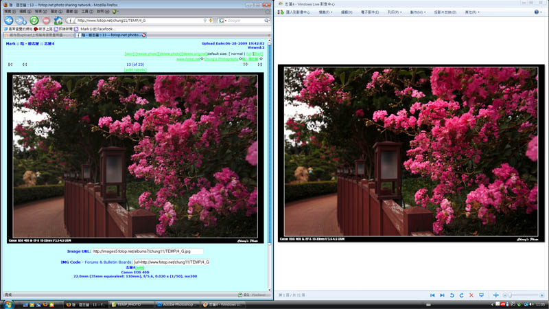Click the gallery home button in Photo Gallery toolbar
The image size is (549, 309).
point(294,12)
